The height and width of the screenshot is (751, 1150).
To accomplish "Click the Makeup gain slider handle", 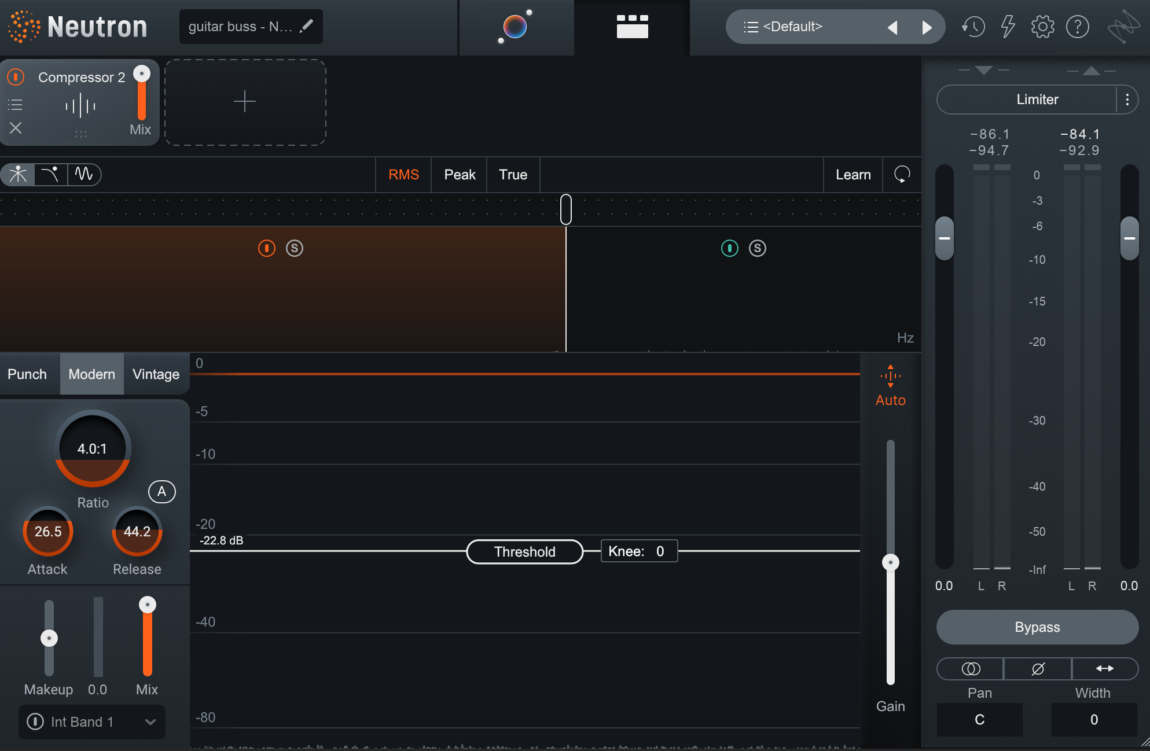I will (49, 638).
